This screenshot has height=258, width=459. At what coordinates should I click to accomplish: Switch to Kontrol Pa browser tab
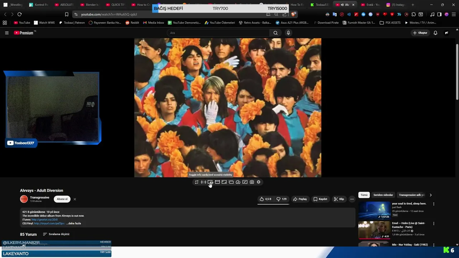[38, 5]
